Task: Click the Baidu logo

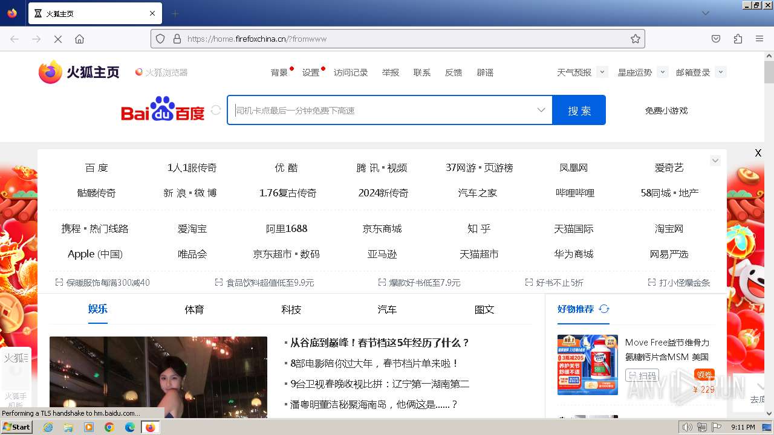Action: (163, 109)
